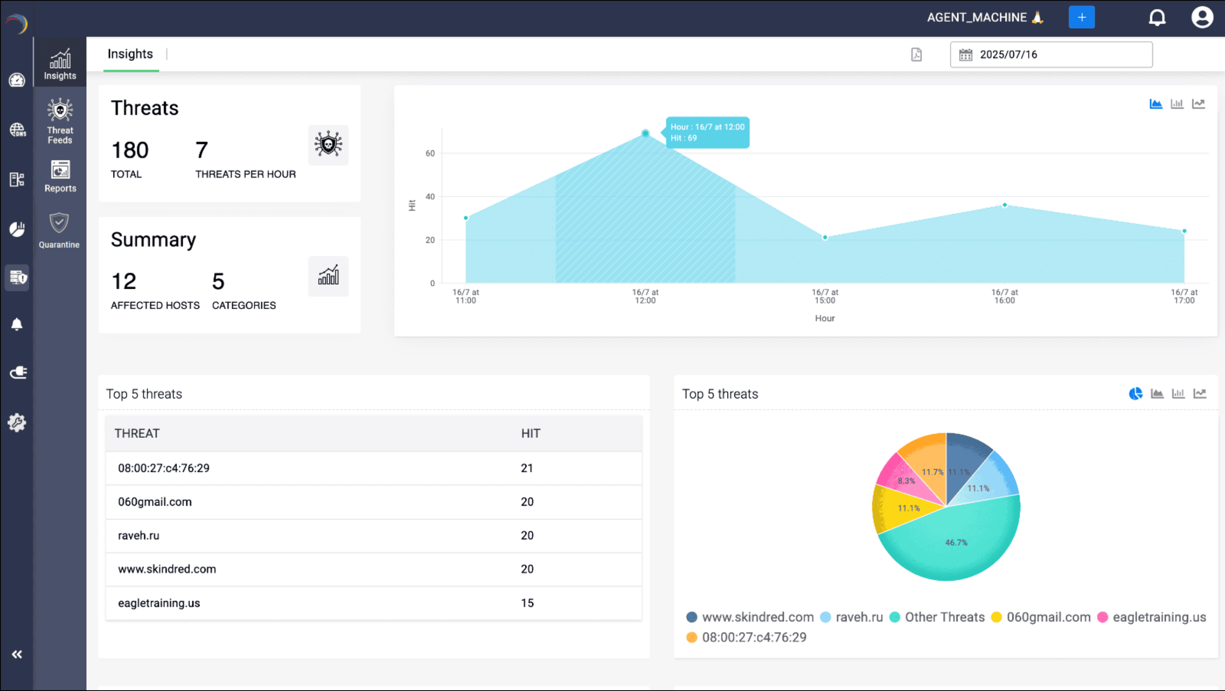
Task: Switch Top 5 threats to area chart view
Action: (1157, 394)
